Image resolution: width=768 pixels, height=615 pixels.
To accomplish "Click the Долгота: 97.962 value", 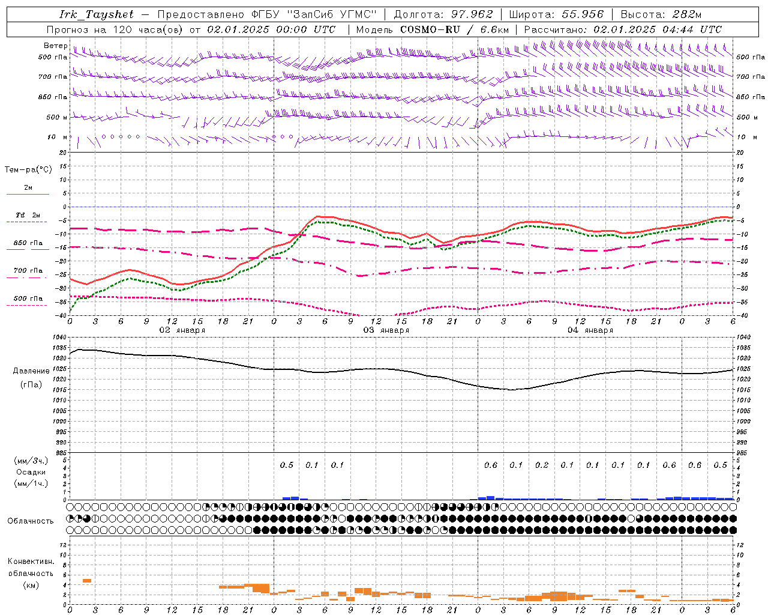I will coord(443,14).
